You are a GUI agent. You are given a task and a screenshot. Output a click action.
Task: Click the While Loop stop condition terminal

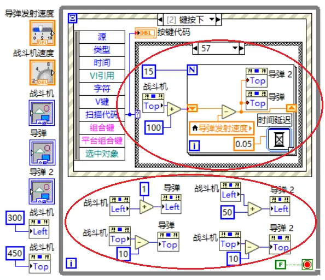click(x=307, y=265)
